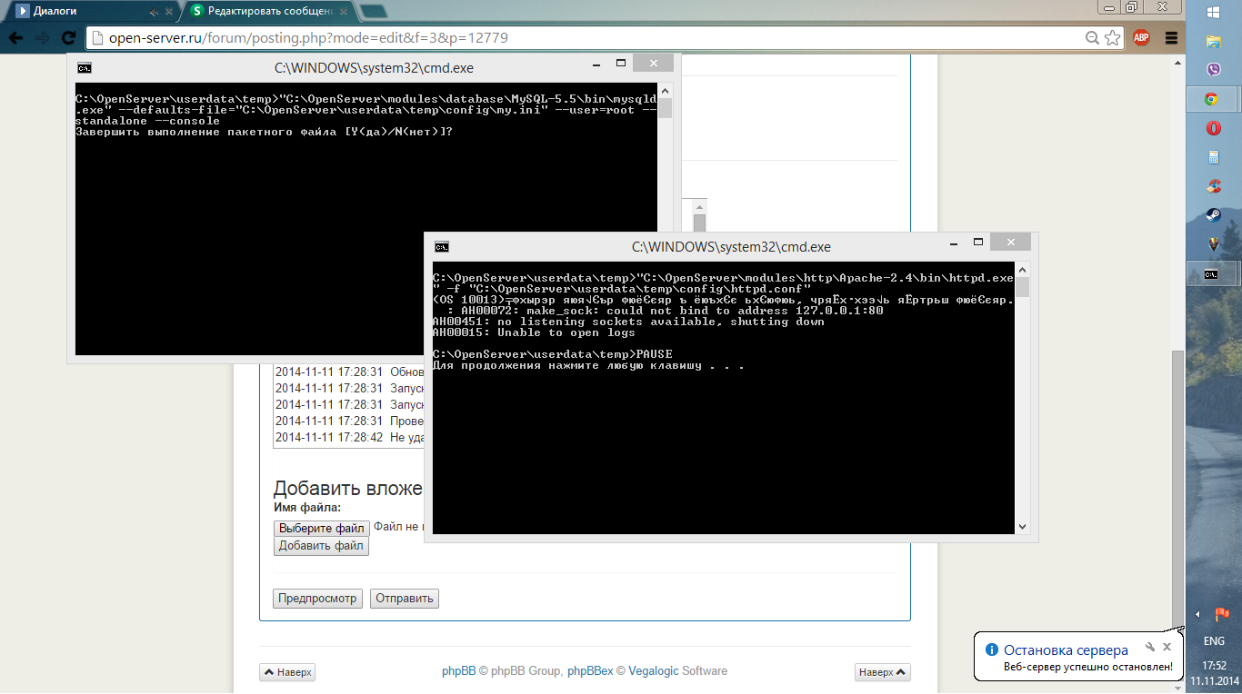Screen dimensions: 1242x694
Task: Click the Предпросмотр button
Action: pyautogui.click(x=317, y=599)
